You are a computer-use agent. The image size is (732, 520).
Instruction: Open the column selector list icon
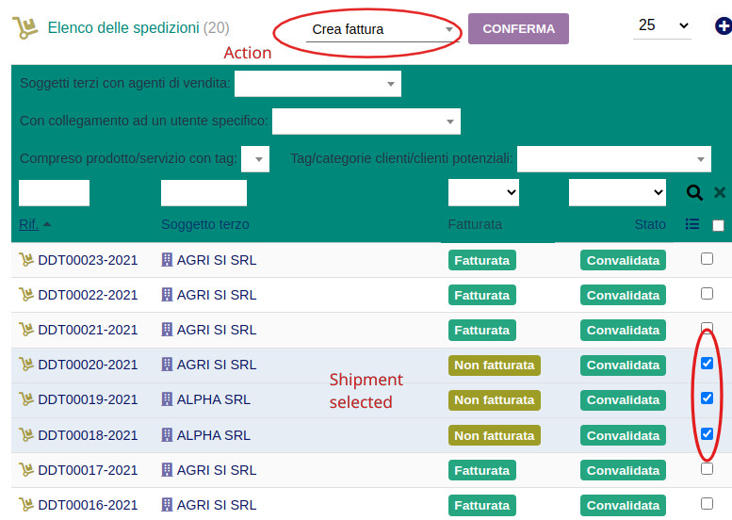692,224
